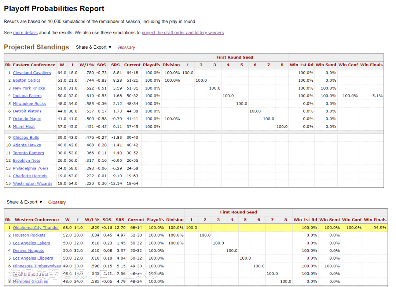Open the draft order and lottery winners link

click(183, 33)
